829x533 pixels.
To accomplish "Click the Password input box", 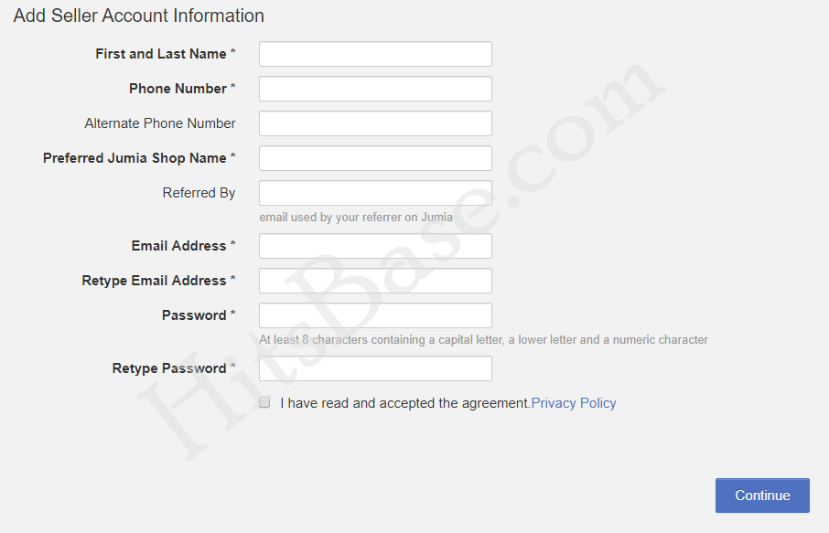I will pos(374,314).
